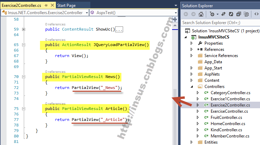The width and height of the screenshot is (260, 145).
Task: Click line number 67 in the gutter
Action: [x=16, y=56]
